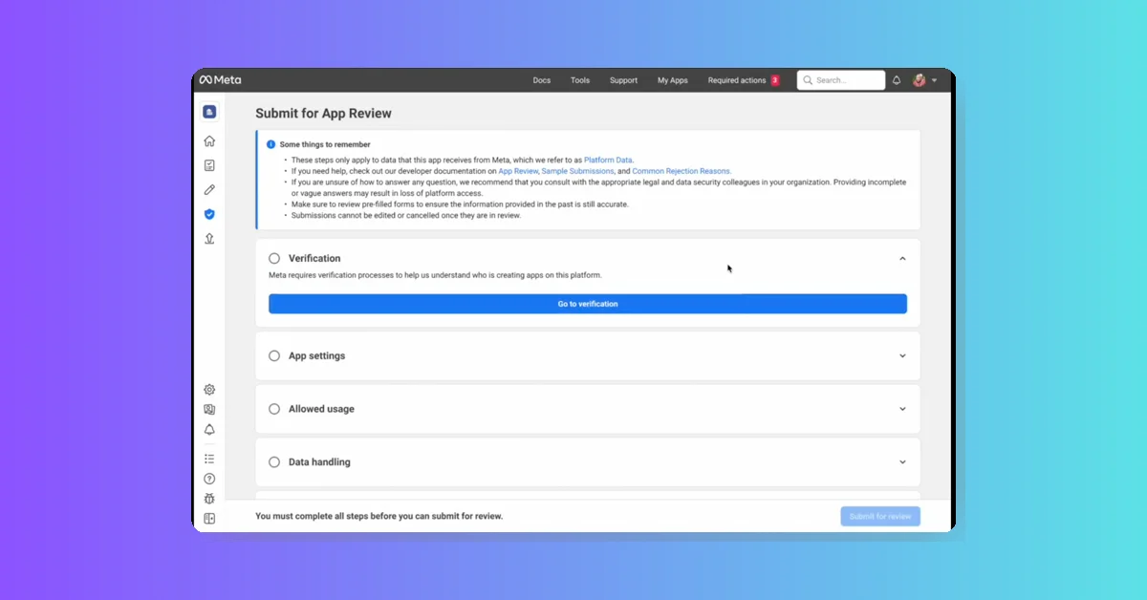The width and height of the screenshot is (1147, 600).
Task: Select the App settings step circle
Action: point(274,355)
